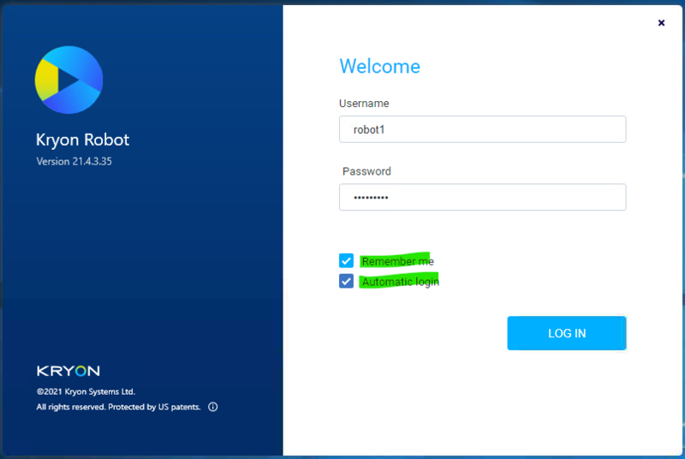Focus the Password input field

pyautogui.click(x=482, y=197)
